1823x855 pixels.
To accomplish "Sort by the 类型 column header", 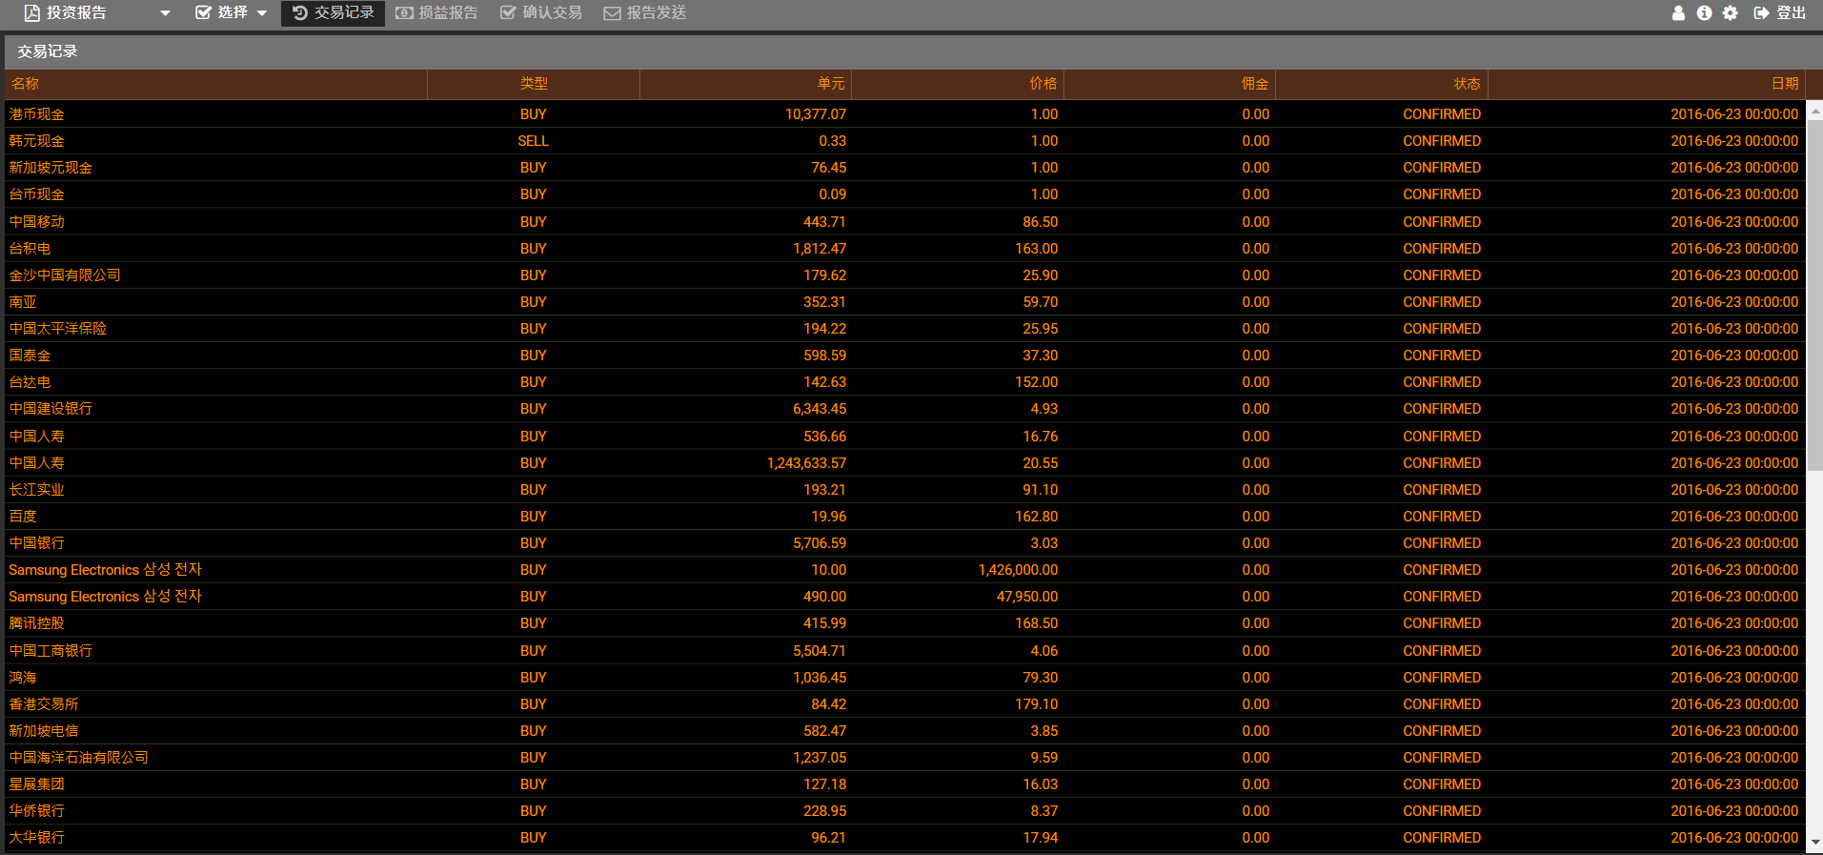I will pyautogui.click(x=534, y=84).
